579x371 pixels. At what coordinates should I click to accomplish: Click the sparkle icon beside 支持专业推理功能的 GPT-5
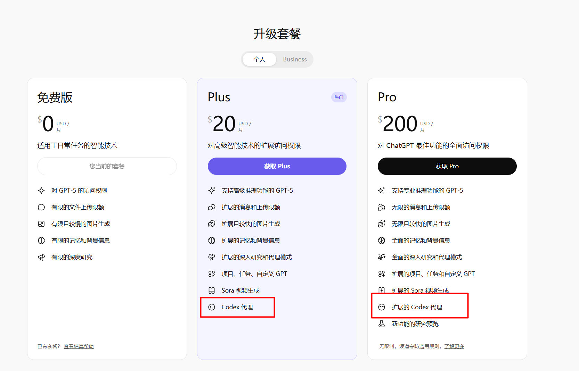382,191
